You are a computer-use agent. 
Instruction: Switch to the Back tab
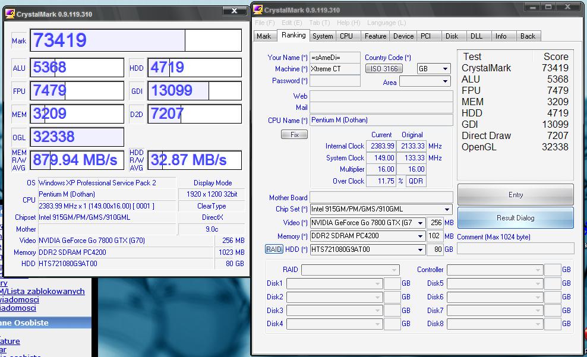click(x=528, y=36)
